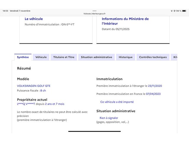Go to the Situation administrative tab

coord(96,57)
